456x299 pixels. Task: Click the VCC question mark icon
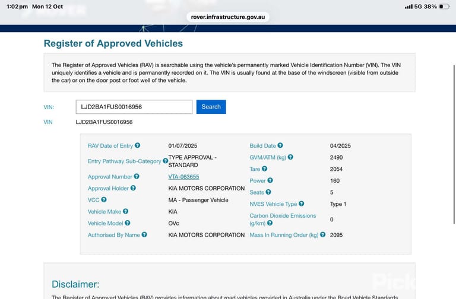[104, 199]
